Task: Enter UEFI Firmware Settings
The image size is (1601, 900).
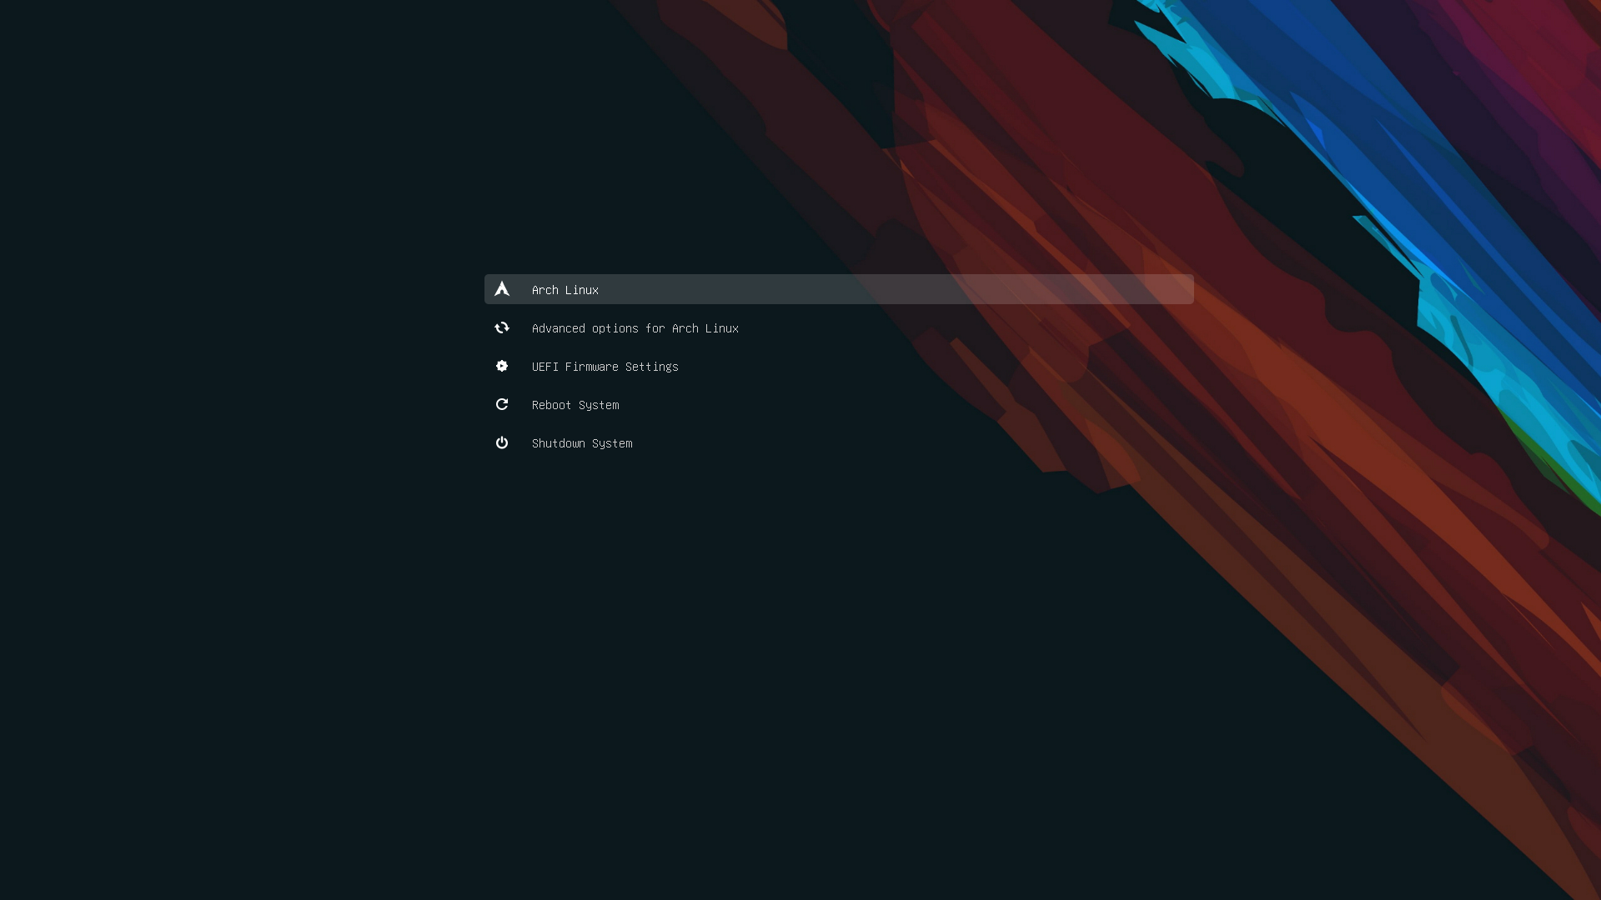Action: pos(605,367)
